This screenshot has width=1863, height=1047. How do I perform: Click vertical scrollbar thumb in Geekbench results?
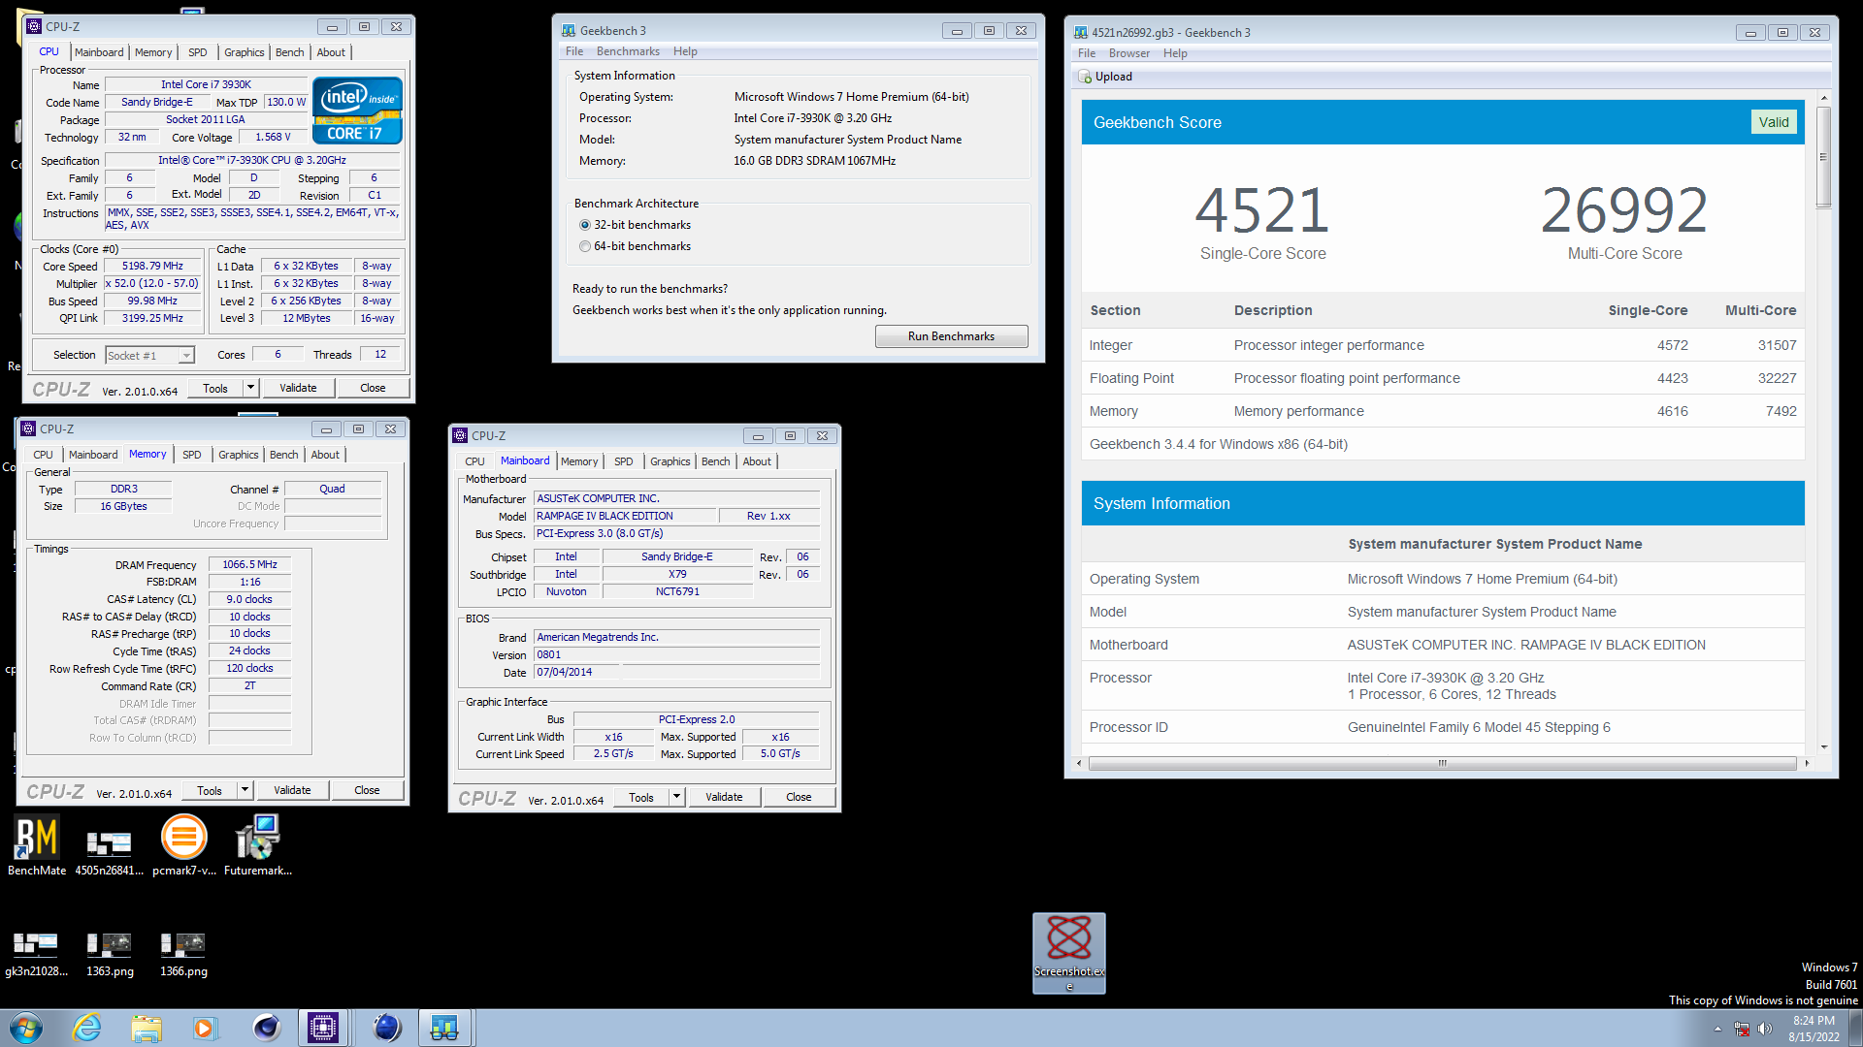[1823, 156]
